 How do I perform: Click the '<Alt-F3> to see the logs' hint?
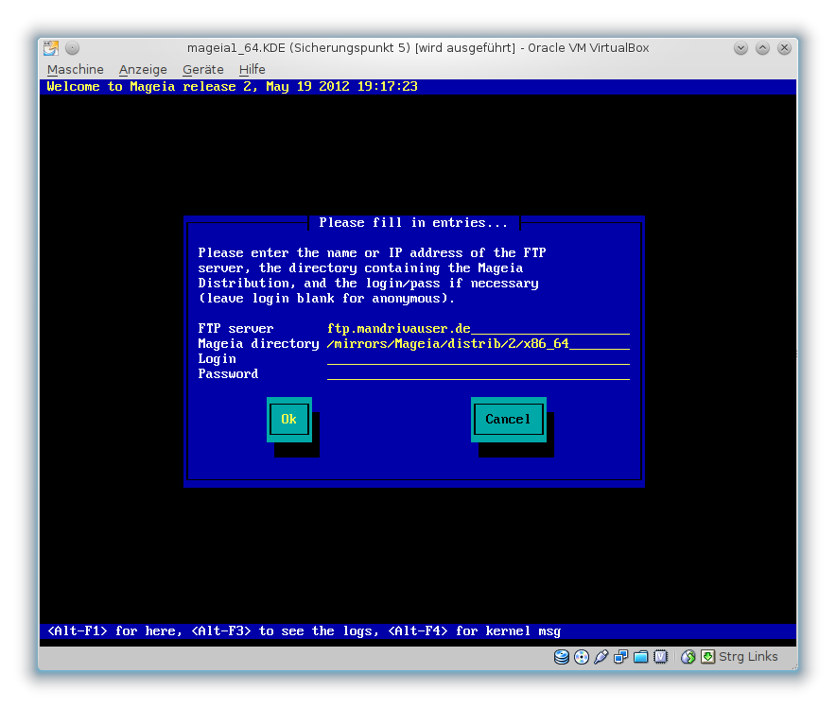[x=286, y=631]
